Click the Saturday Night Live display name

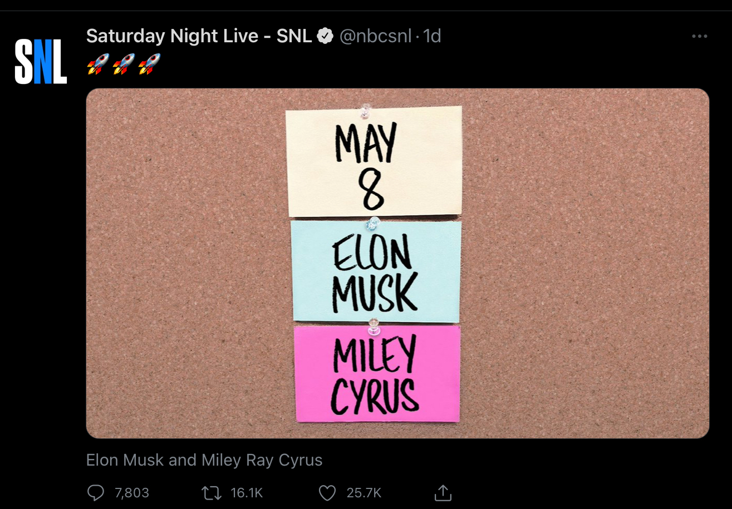click(x=198, y=36)
